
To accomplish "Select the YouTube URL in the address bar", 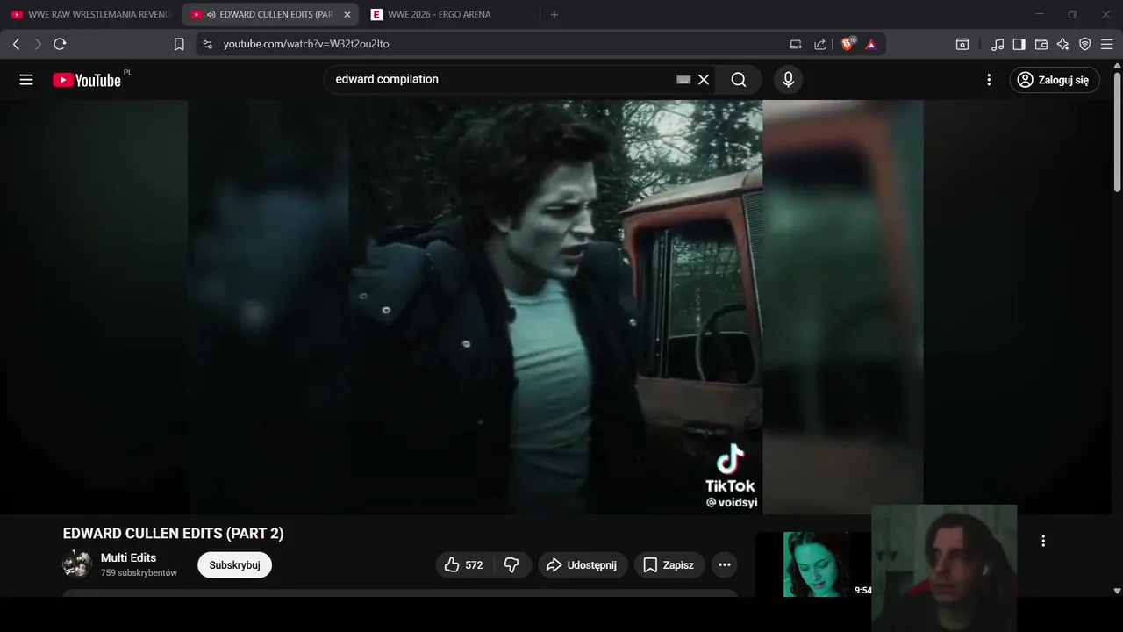I will point(306,44).
